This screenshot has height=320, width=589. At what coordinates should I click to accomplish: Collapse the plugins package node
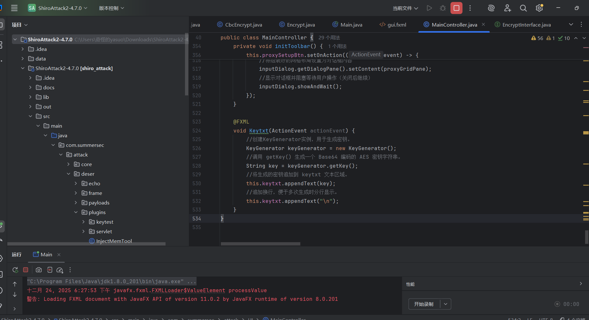(76, 212)
